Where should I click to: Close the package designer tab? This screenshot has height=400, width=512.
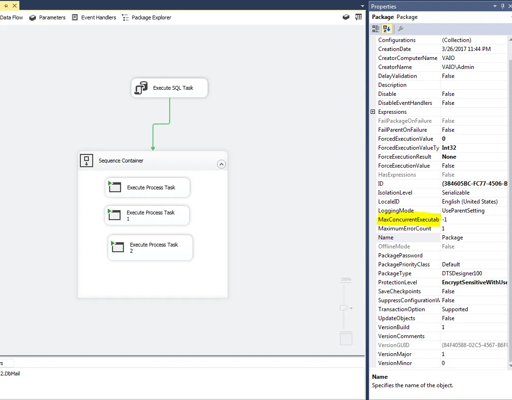tap(15, 6)
